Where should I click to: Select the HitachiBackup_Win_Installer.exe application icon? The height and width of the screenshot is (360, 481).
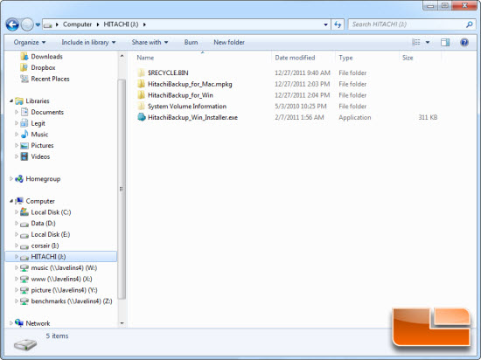click(142, 117)
